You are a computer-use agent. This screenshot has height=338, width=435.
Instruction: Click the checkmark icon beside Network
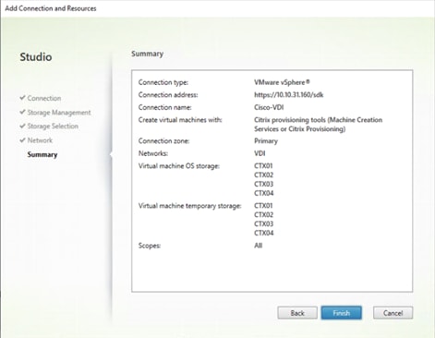point(22,140)
